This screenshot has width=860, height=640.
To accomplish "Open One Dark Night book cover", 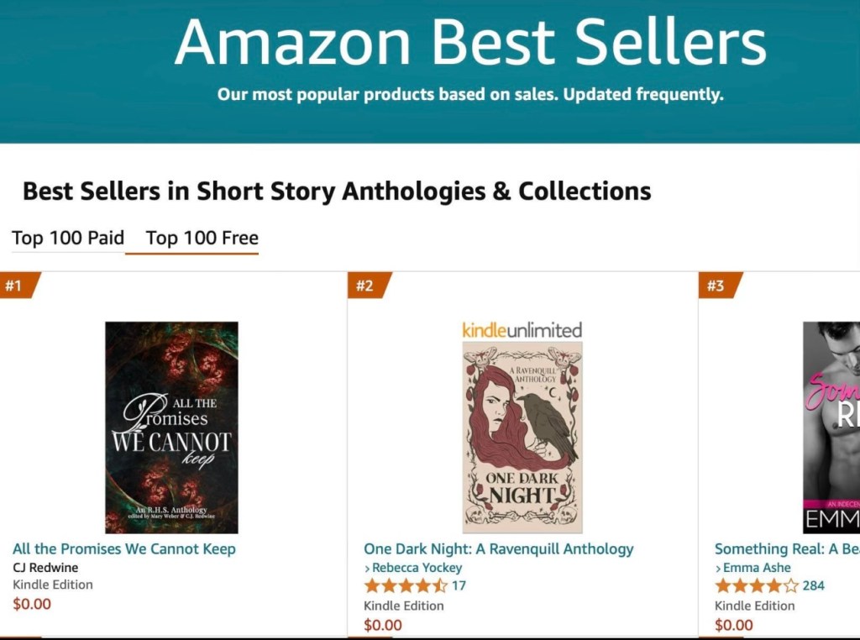I will click(x=522, y=437).
